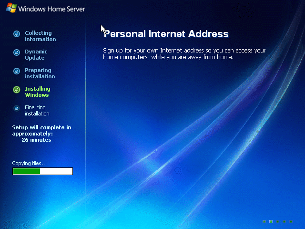Click the green Installing Windows step icon
This screenshot has height=229, width=305.
tap(17, 90)
